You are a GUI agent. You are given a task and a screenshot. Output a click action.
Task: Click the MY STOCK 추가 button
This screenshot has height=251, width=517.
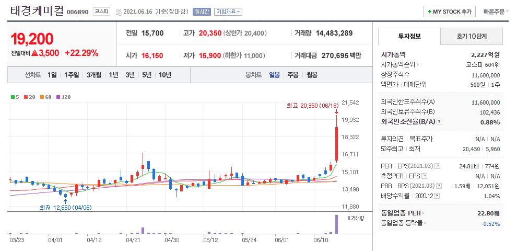tap(449, 12)
